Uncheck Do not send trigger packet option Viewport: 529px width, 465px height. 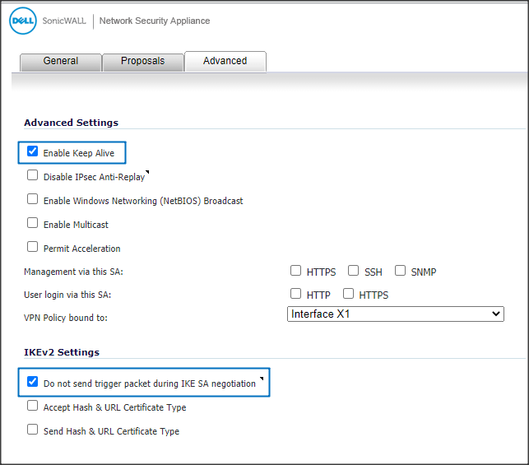pyautogui.click(x=33, y=382)
